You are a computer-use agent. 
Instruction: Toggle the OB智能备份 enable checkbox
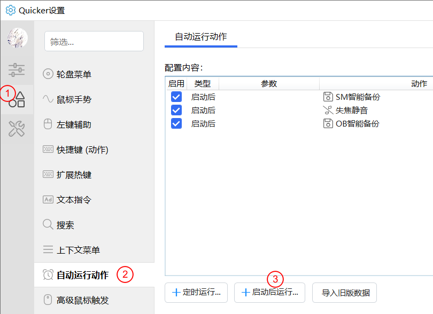coord(176,123)
